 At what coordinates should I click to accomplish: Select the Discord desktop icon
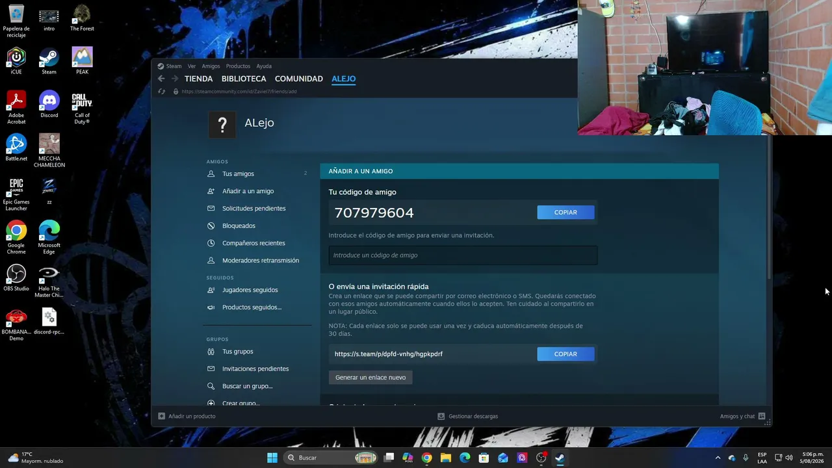(x=49, y=105)
